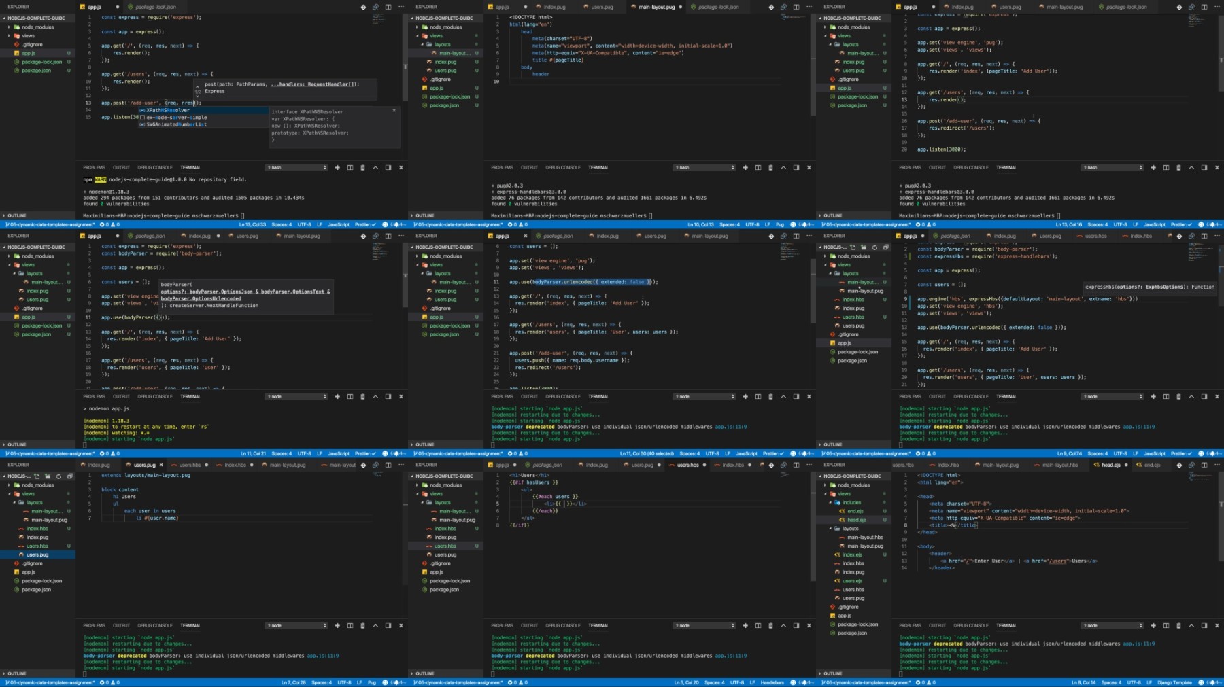Show previous signature using post() hint up arrow

(199, 86)
